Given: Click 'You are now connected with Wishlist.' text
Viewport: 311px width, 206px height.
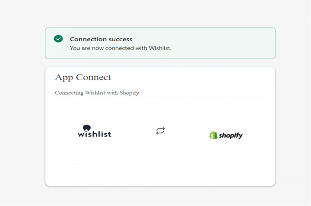Looking at the screenshot, I should [x=121, y=48].
